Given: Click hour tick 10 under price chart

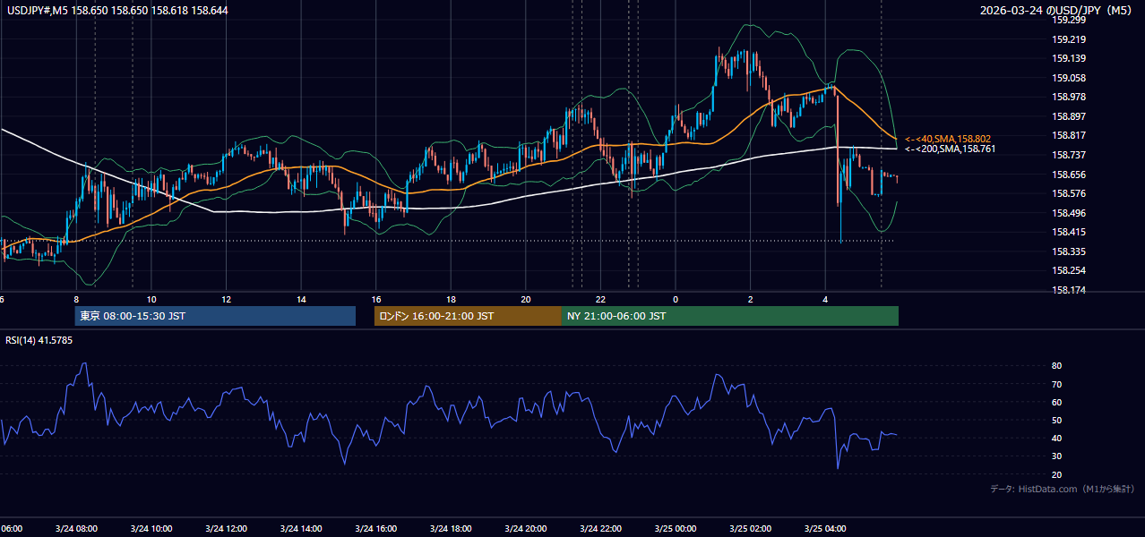Looking at the screenshot, I should (x=151, y=299).
